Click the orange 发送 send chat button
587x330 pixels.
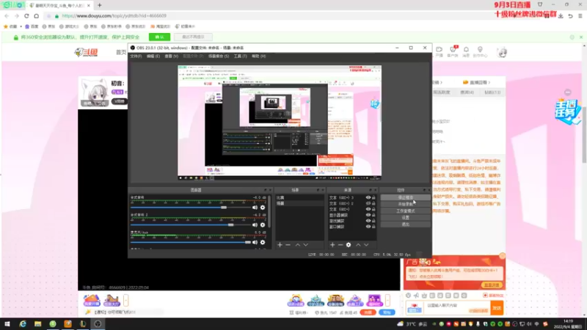(x=497, y=308)
